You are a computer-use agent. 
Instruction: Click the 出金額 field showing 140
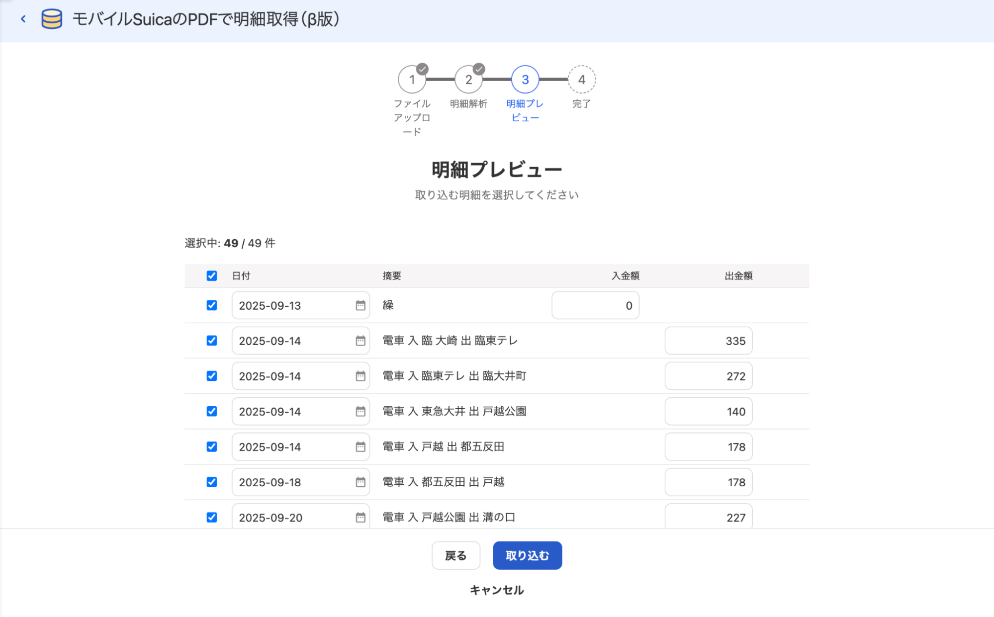(x=709, y=411)
